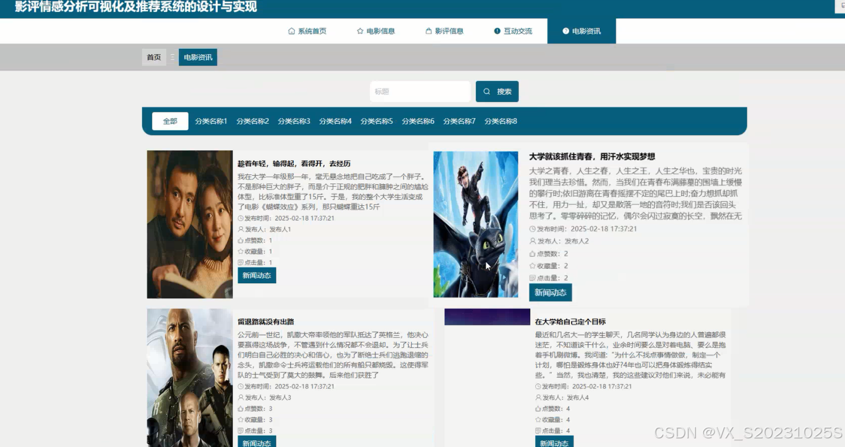This screenshot has width=845, height=447.
Task: Select the 电影资讯 nav tab
Action: (x=581, y=31)
